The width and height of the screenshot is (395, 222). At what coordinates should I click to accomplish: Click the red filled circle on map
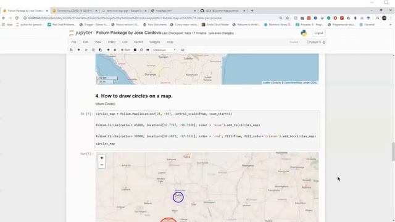[x=168, y=220]
